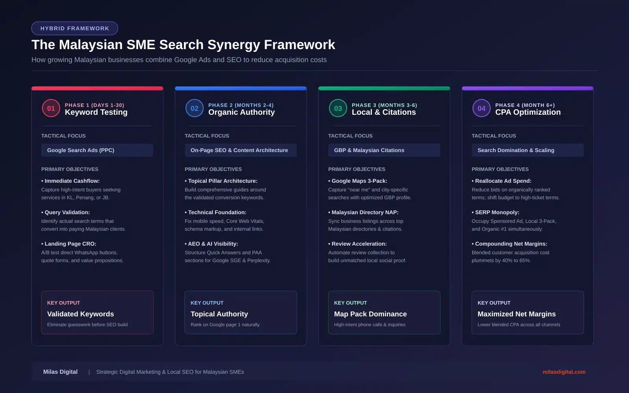Click the footer tagline Strategic Digital Marketing & Local SEO
This screenshot has height=393, width=629.
pos(170,372)
